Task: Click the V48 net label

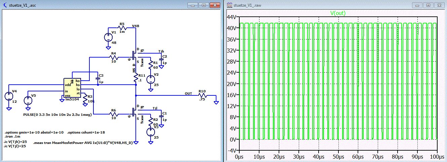Action: point(136,26)
